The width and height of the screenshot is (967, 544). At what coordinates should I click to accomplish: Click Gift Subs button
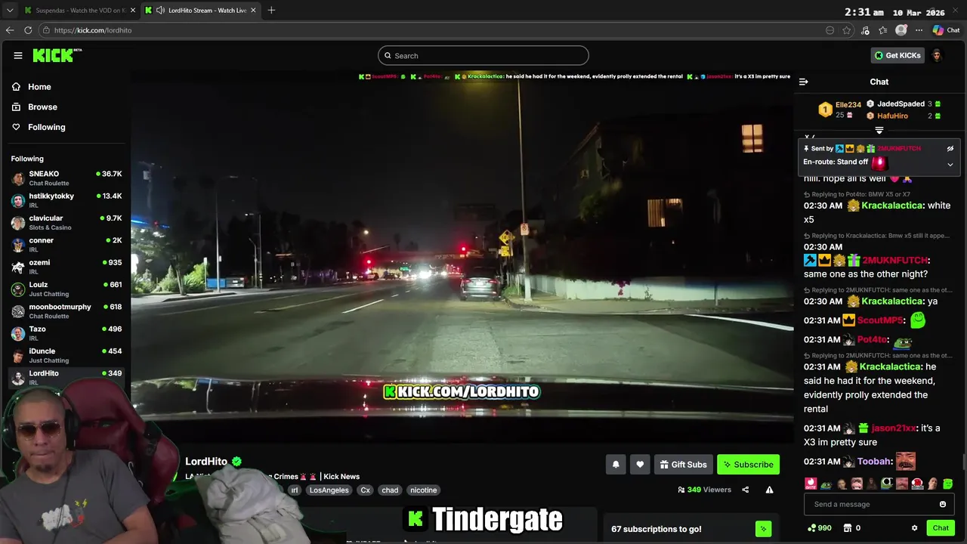683,465
